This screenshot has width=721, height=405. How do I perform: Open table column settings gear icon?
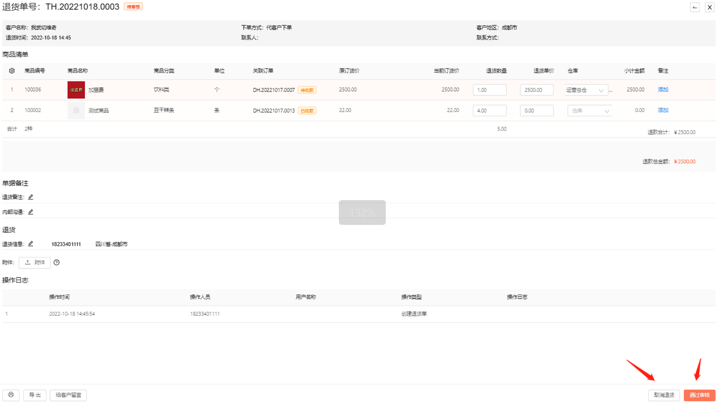(12, 71)
